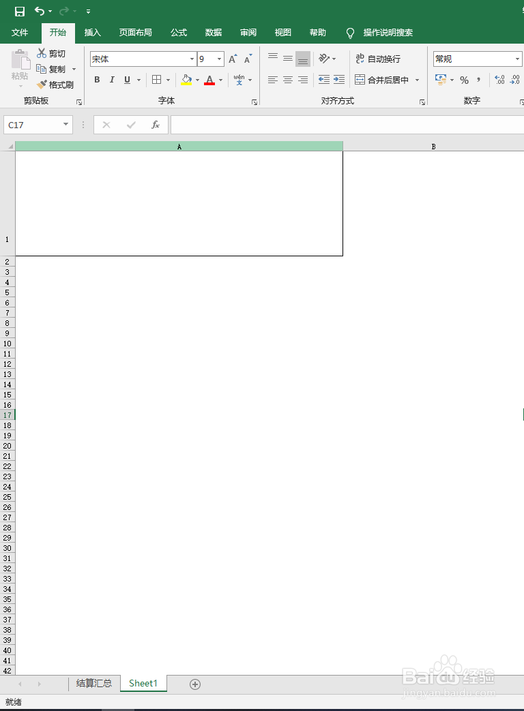This screenshot has width=524, height=711.
Task: Toggle underline formatting
Action: pyautogui.click(x=127, y=80)
